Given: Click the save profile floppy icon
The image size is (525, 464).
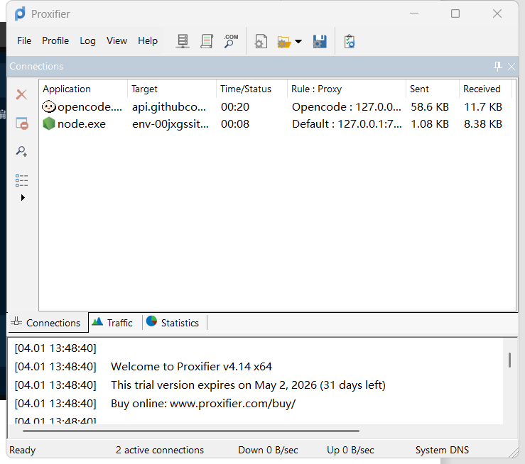Looking at the screenshot, I should (320, 41).
